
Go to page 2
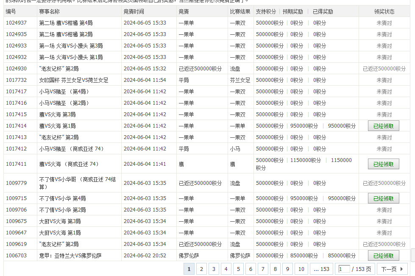click(x=201, y=269)
